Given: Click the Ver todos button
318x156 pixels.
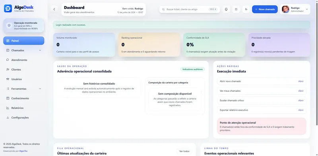Looking at the screenshot, I should (x=184, y=151).
